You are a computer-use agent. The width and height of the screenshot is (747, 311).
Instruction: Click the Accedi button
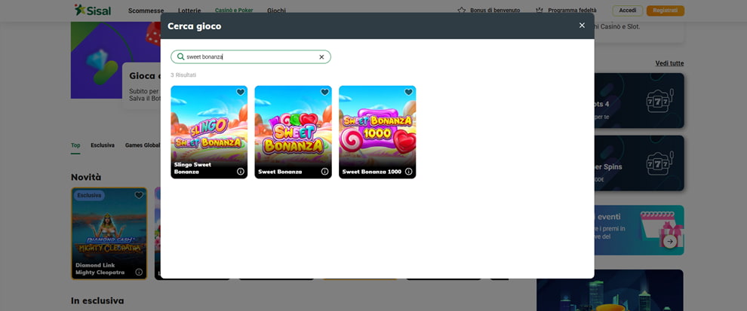point(627,11)
